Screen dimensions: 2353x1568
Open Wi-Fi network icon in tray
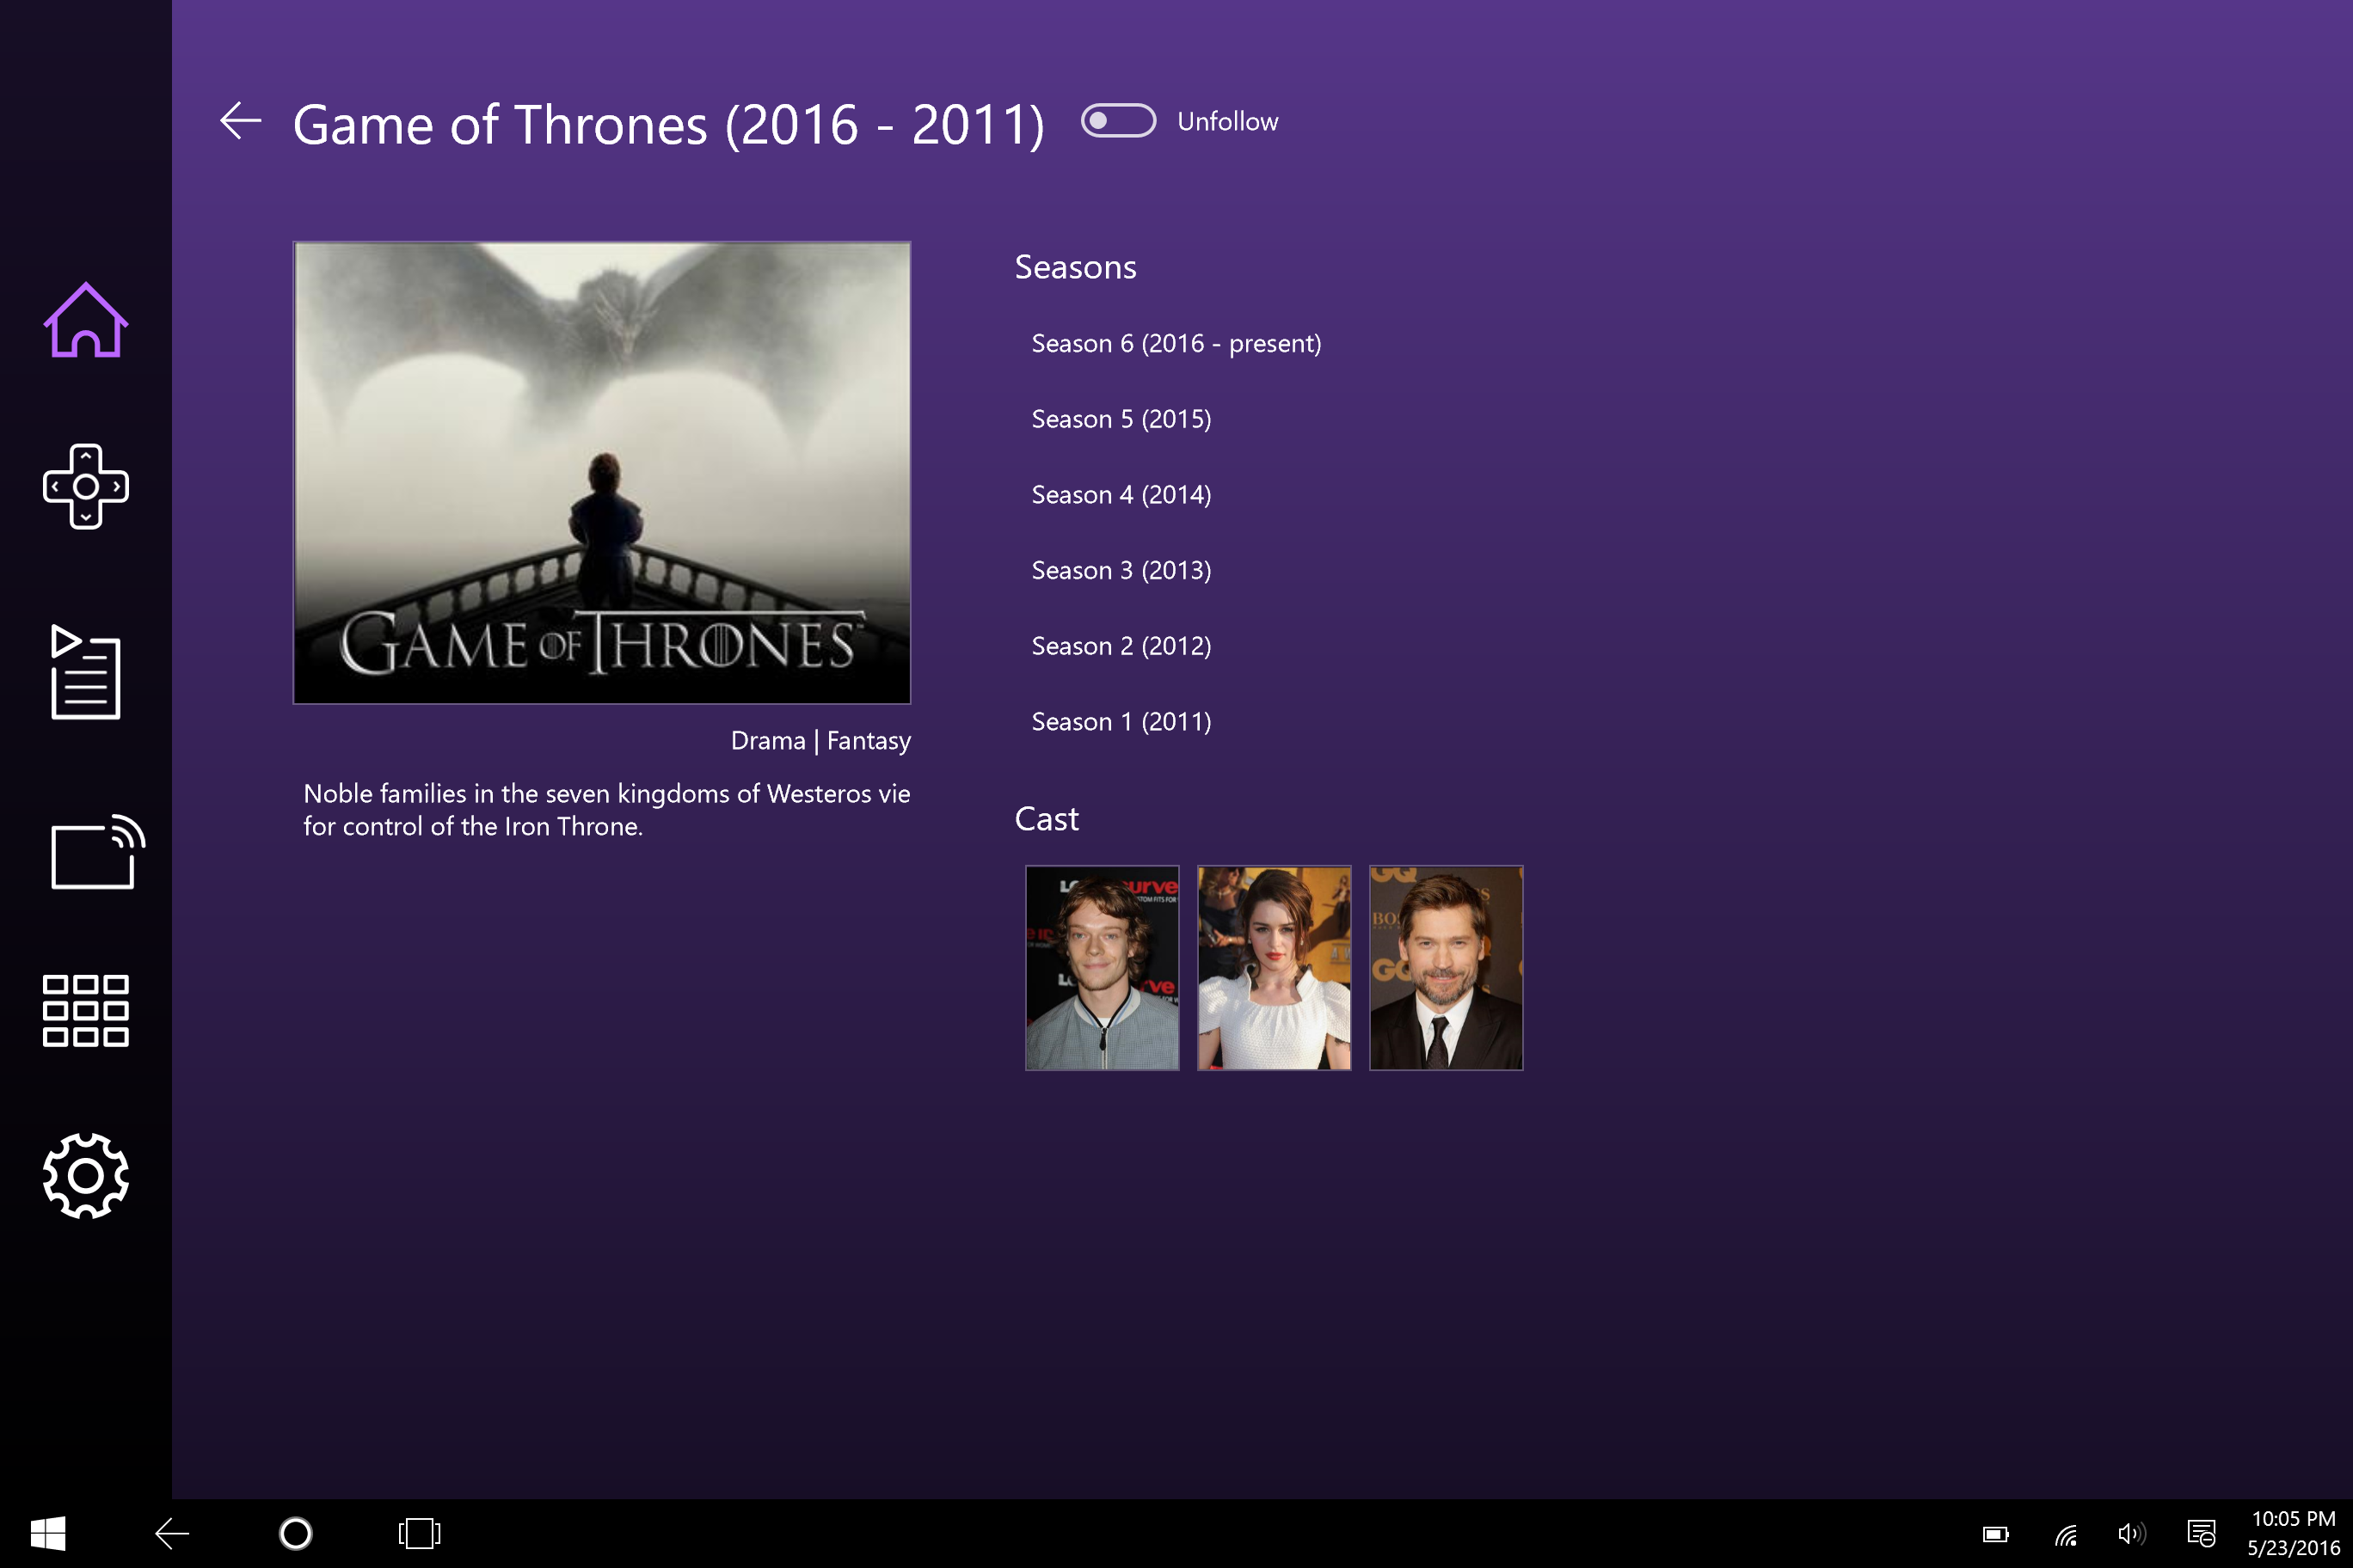point(2066,1534)
